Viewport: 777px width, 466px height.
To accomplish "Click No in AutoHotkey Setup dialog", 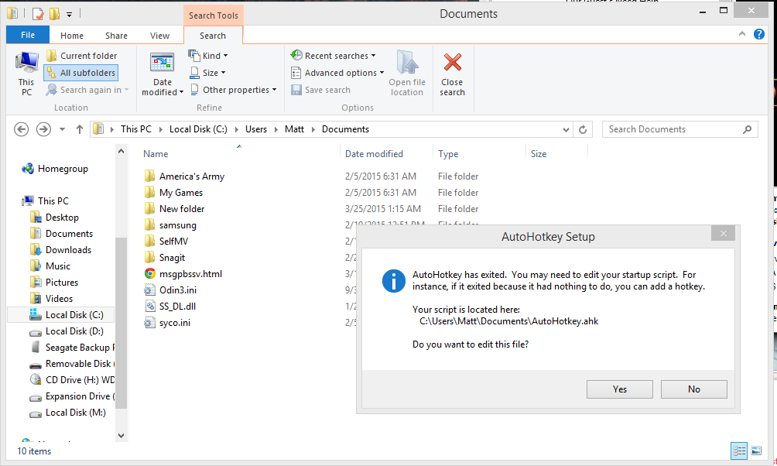I will point(693,389).
